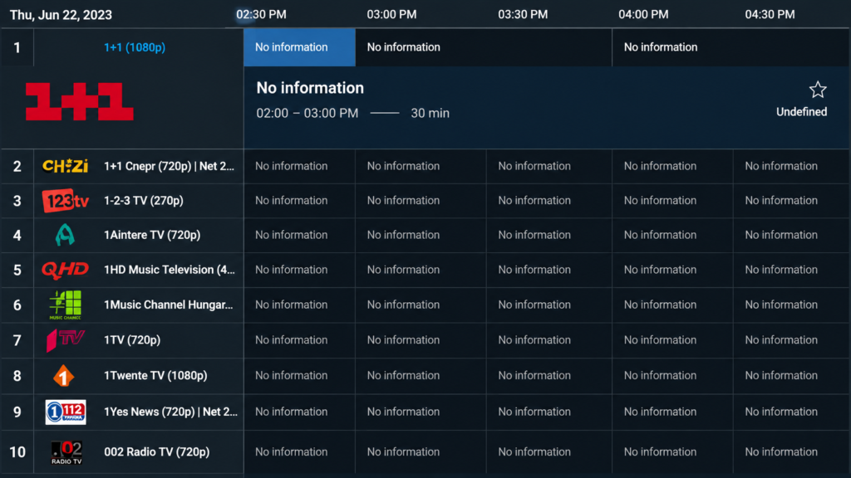Image resolution: width=851 pixels, height=478 pixels.
Task: Click the 02 Radio TV logo
Action: tap(66, 452)
